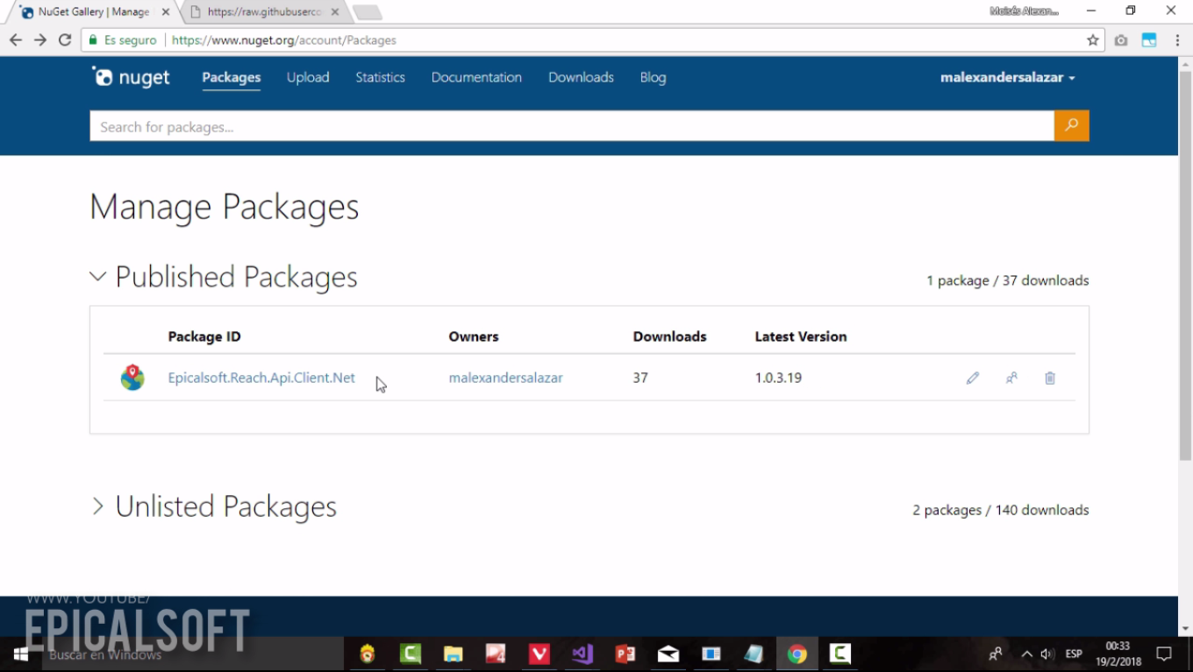Open the malexandersalazar account dropdown
The height and width of the screenshot is (672, 1193).
coord(1007,77)
